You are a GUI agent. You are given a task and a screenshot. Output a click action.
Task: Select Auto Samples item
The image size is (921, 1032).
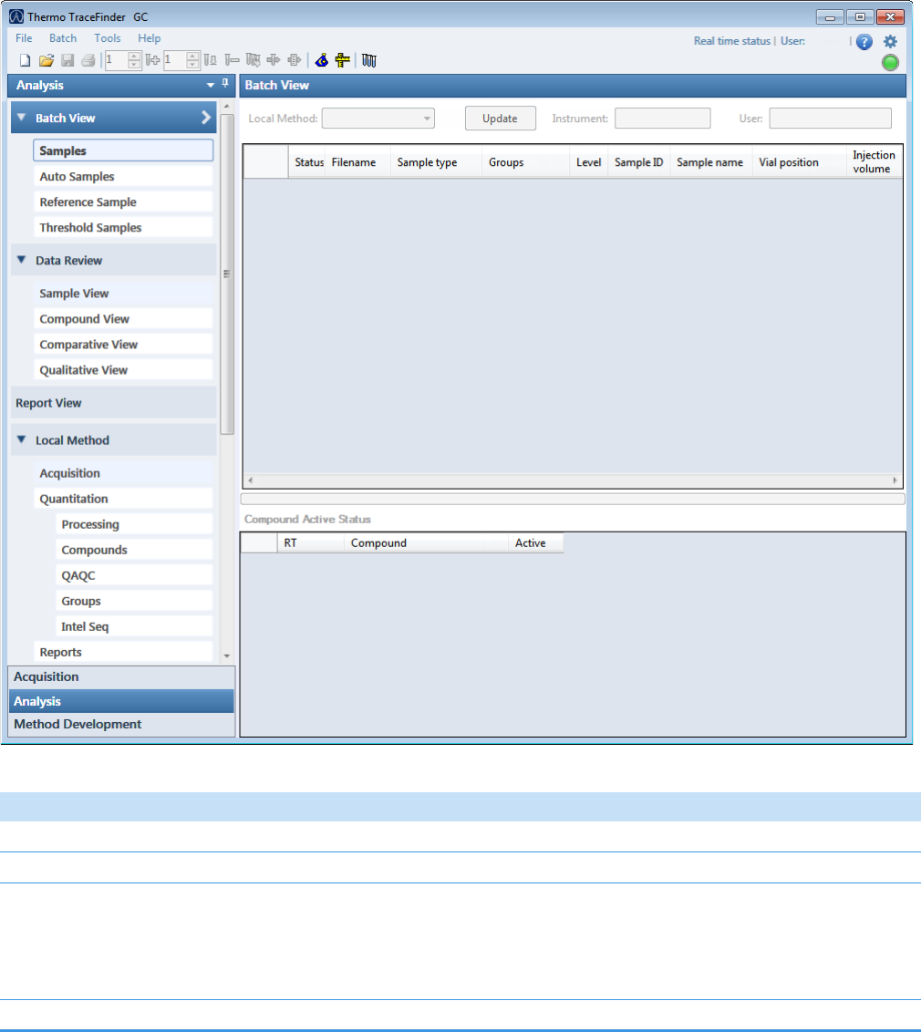click(123, 176)
